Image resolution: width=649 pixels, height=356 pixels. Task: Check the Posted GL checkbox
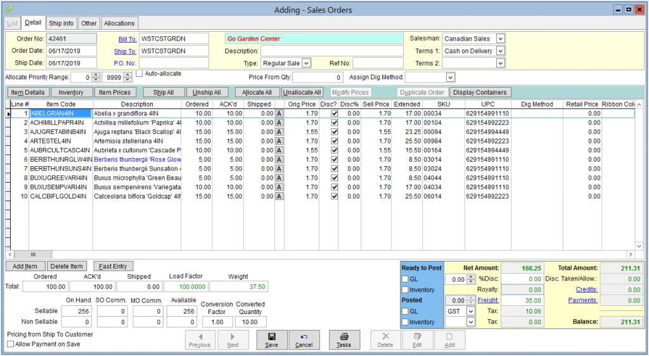(405, 311)
